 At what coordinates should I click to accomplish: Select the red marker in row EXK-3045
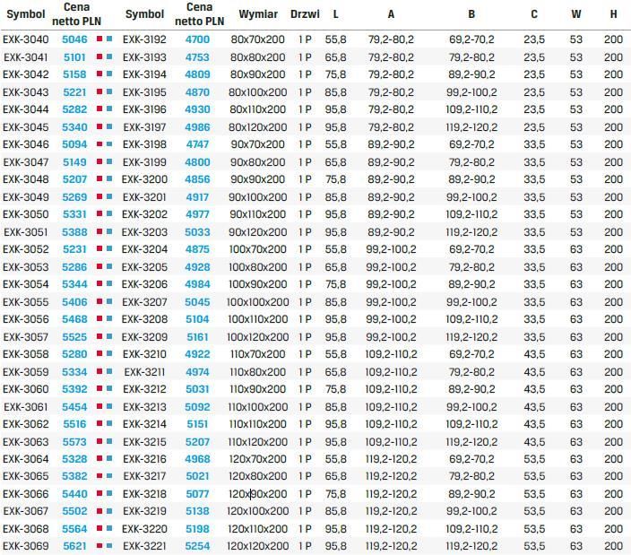coord(99,127)
